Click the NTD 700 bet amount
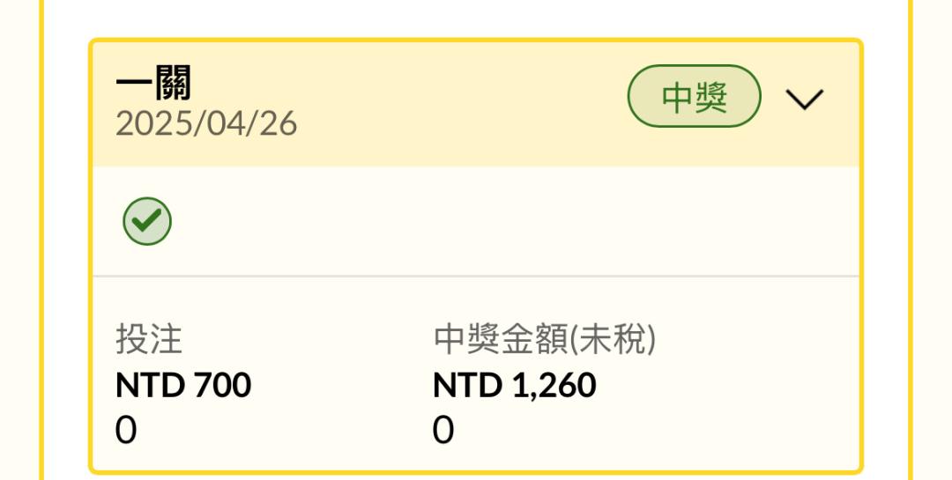 [182, 385]
